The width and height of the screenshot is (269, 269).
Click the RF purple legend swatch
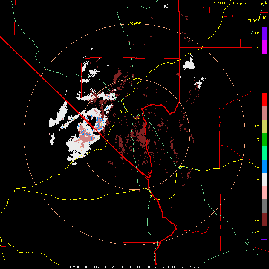264,33
